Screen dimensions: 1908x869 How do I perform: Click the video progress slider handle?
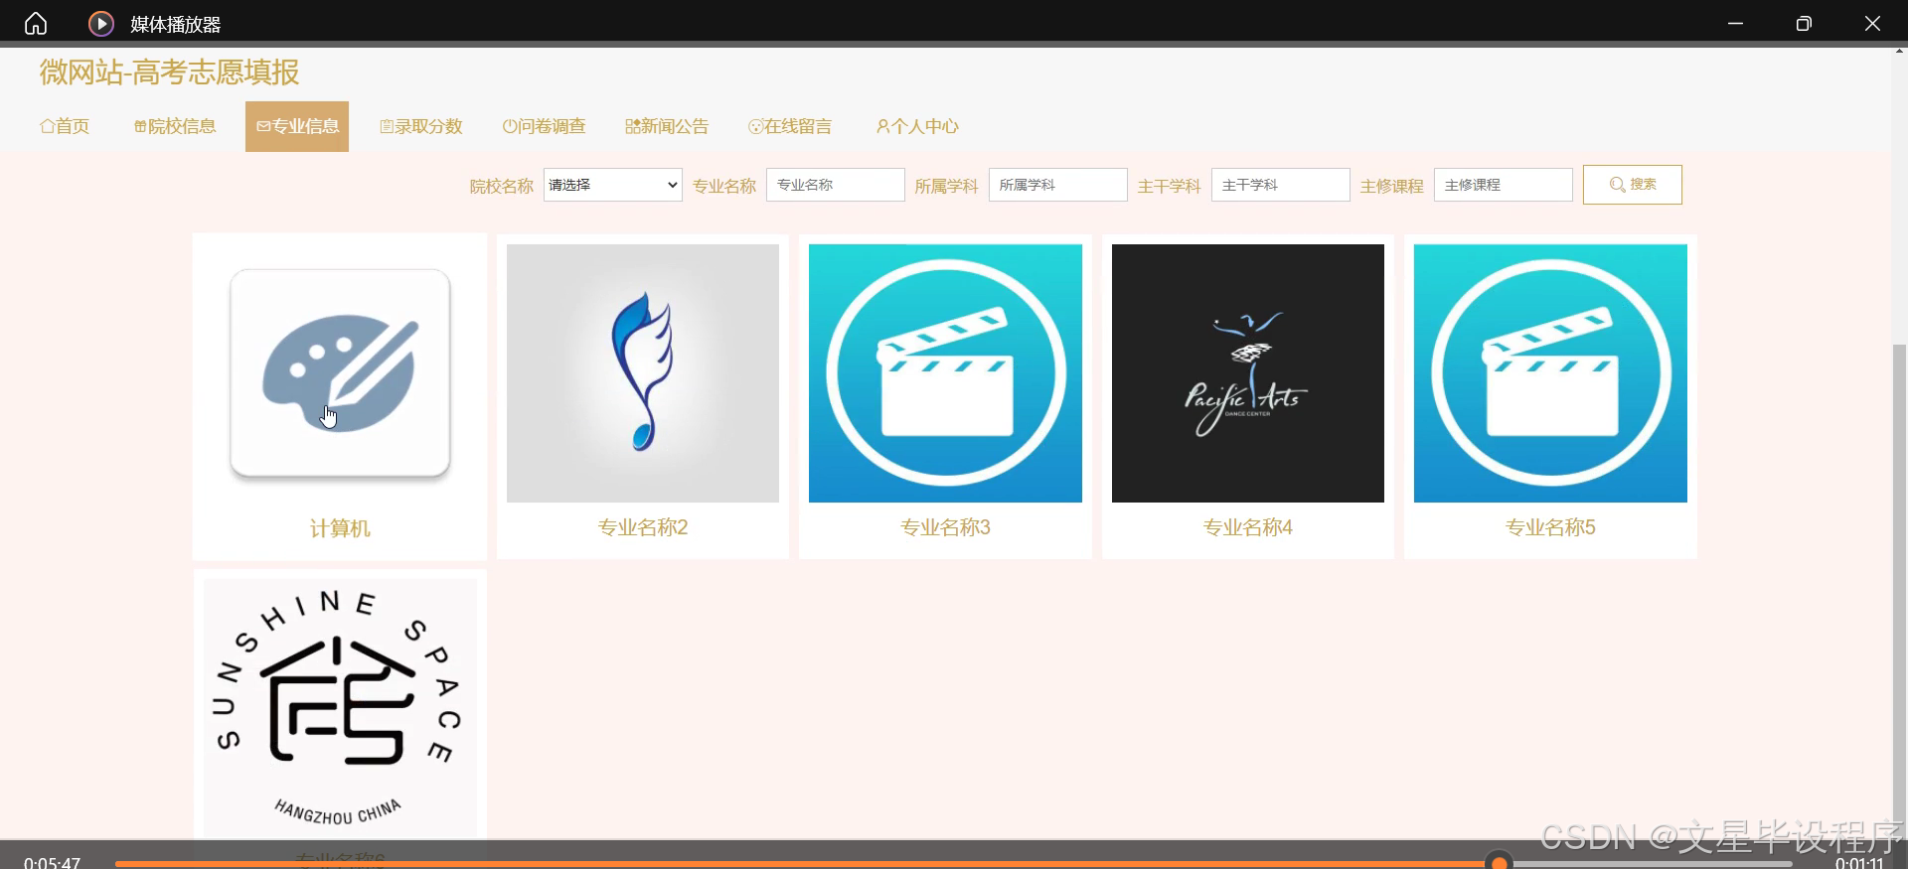point(1499,862)
